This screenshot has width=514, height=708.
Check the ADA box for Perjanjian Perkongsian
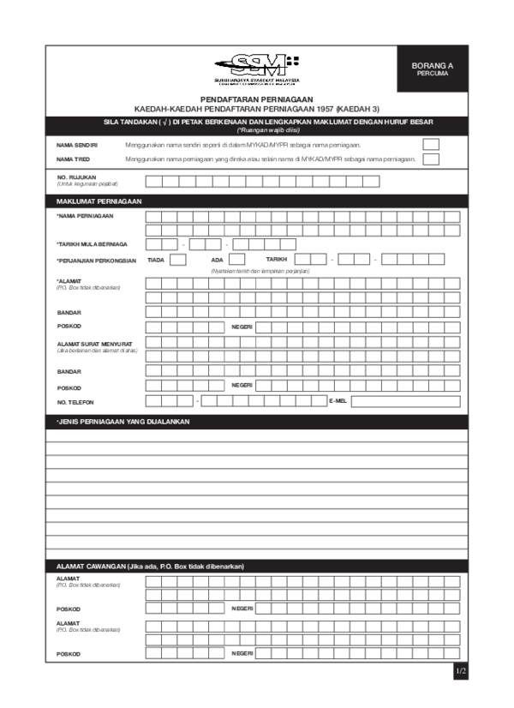(237, 259)
